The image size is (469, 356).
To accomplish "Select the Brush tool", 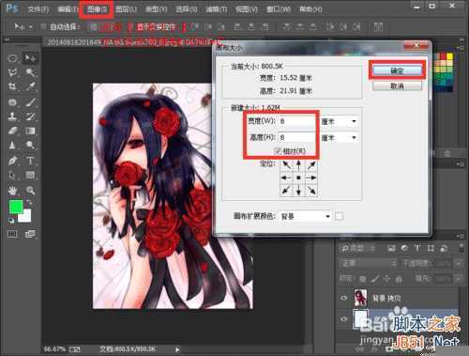I will 30,102.
